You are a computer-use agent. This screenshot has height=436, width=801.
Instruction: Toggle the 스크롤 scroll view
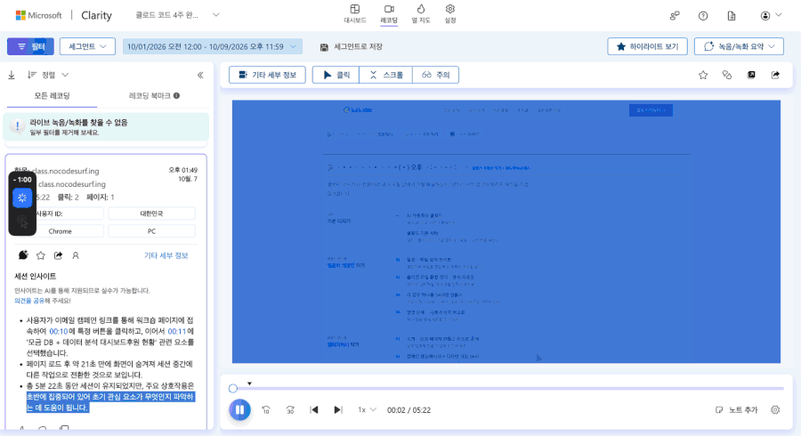pos(385,75)
